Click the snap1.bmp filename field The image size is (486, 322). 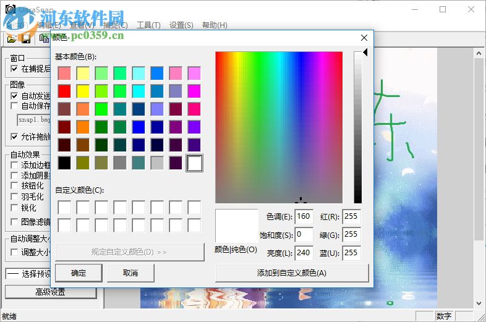click(x=34, y=120)
